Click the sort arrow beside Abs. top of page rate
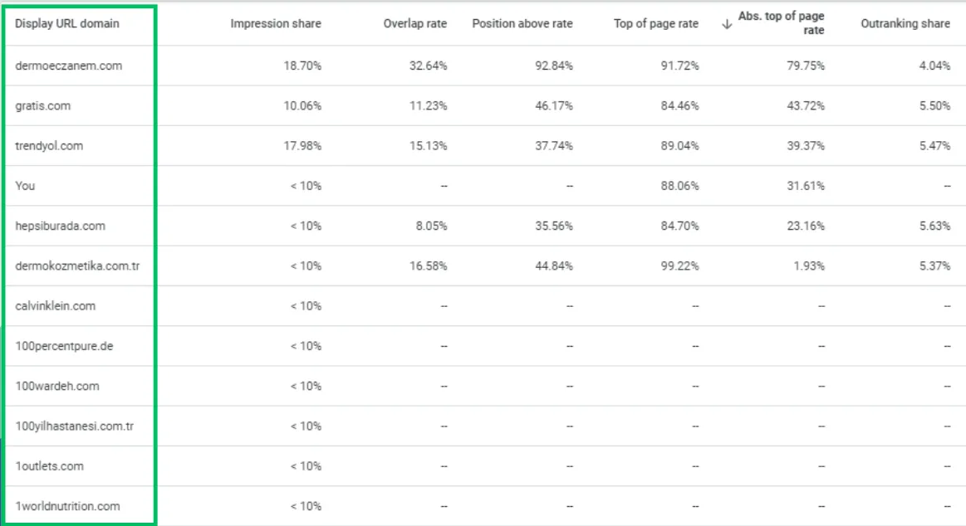 [x=727, y=24]
